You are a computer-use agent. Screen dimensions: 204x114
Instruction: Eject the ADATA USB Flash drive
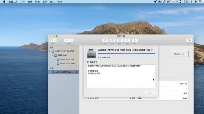click(76, 72)
